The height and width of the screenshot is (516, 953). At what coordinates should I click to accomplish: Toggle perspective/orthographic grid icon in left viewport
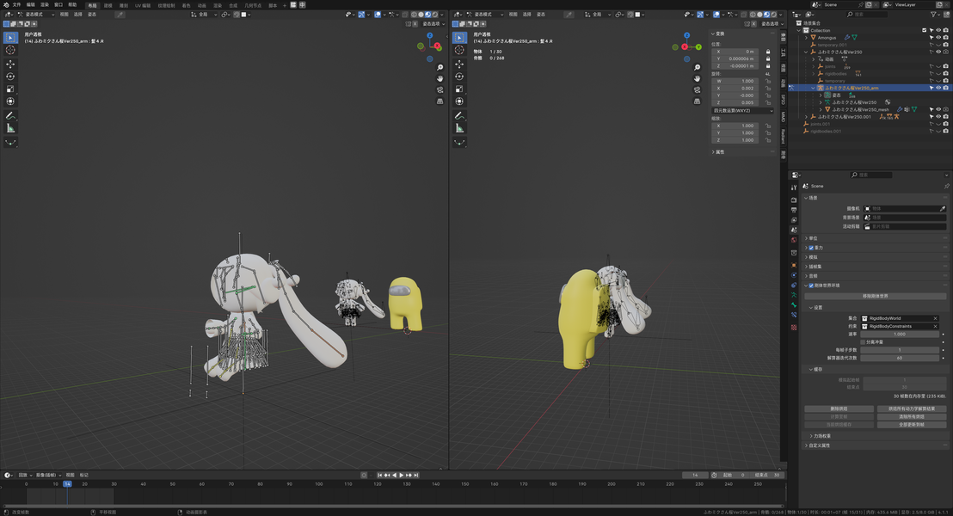click(440, 101)
